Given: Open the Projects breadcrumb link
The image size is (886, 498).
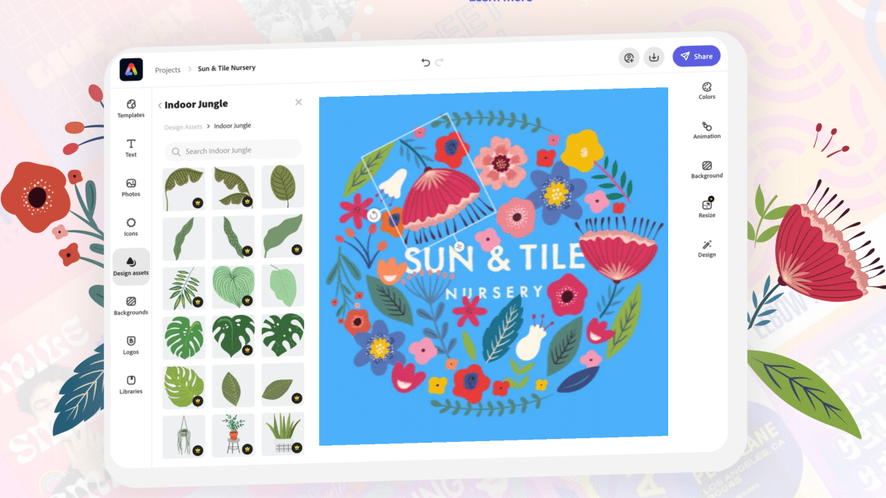Looking at the screenshot, I should 168,70.
